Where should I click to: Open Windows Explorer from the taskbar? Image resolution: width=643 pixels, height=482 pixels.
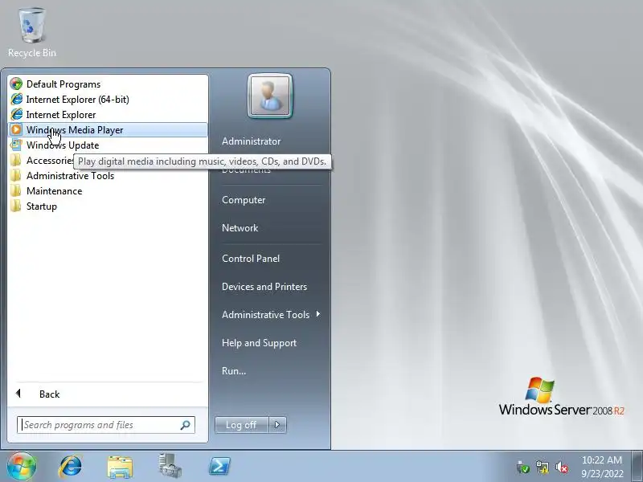click(x=120, y=467)
